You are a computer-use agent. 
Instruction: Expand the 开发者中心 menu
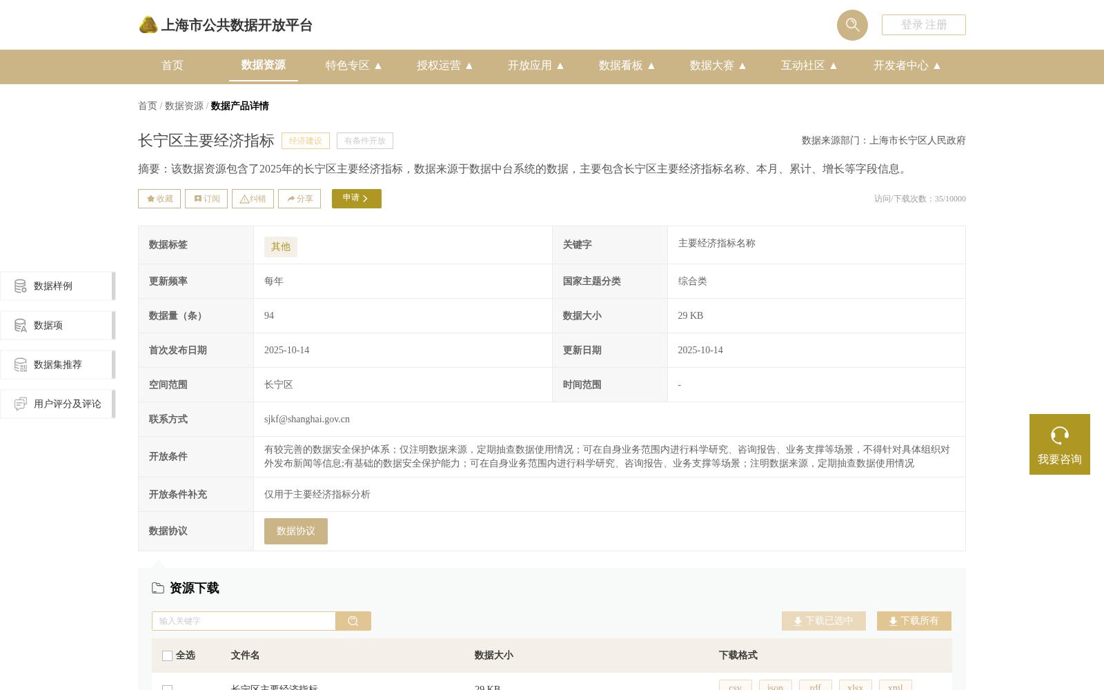click(x=907, y=66)
